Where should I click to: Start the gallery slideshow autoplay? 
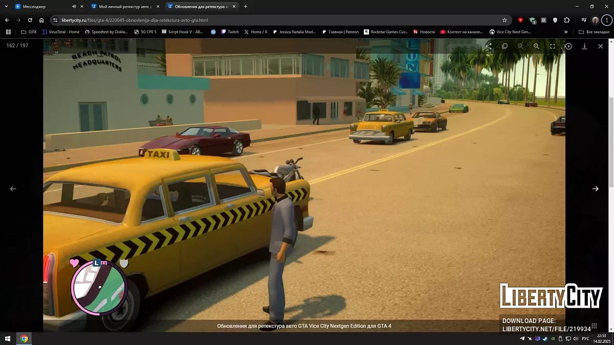(568, 46)
